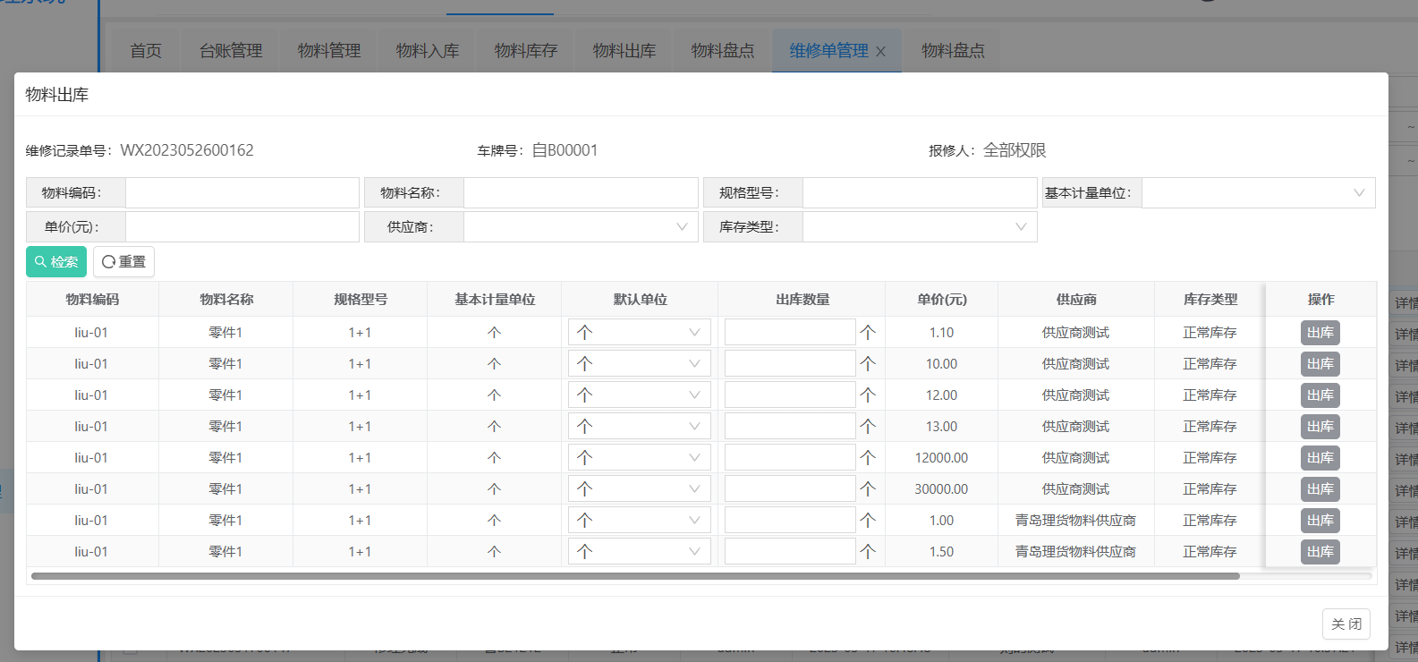
Task: Click 出库 for the 12000.00 price row
Action: click(1320, 458)
